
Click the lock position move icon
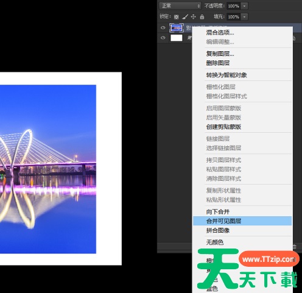193,16
